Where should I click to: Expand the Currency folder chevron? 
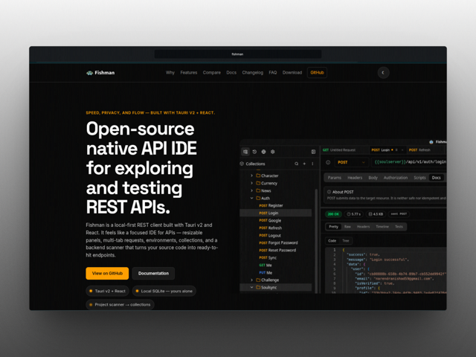click(251, 183)
